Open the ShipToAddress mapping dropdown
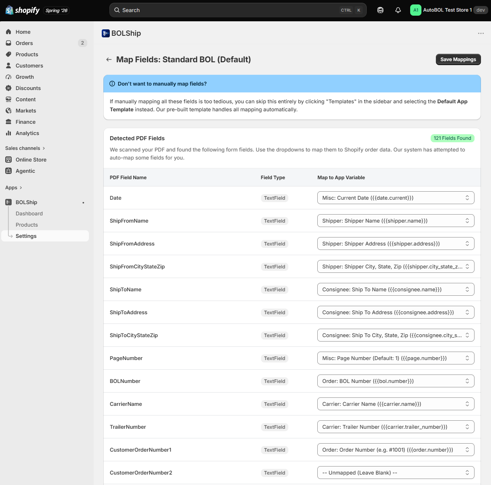The height and width of the screenshot is (485, 491). click(396, 312)
